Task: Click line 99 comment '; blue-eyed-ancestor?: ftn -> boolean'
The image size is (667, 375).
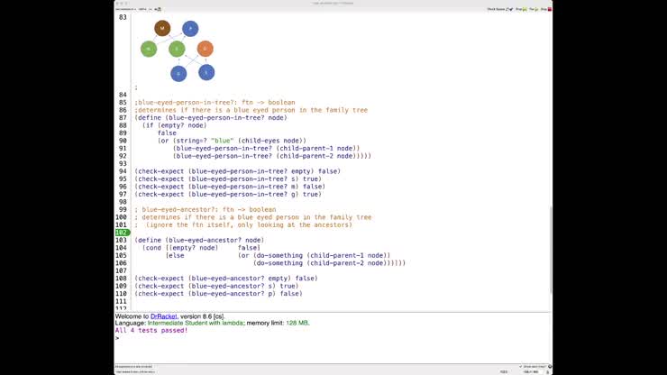Action: (x=206, y=209)
